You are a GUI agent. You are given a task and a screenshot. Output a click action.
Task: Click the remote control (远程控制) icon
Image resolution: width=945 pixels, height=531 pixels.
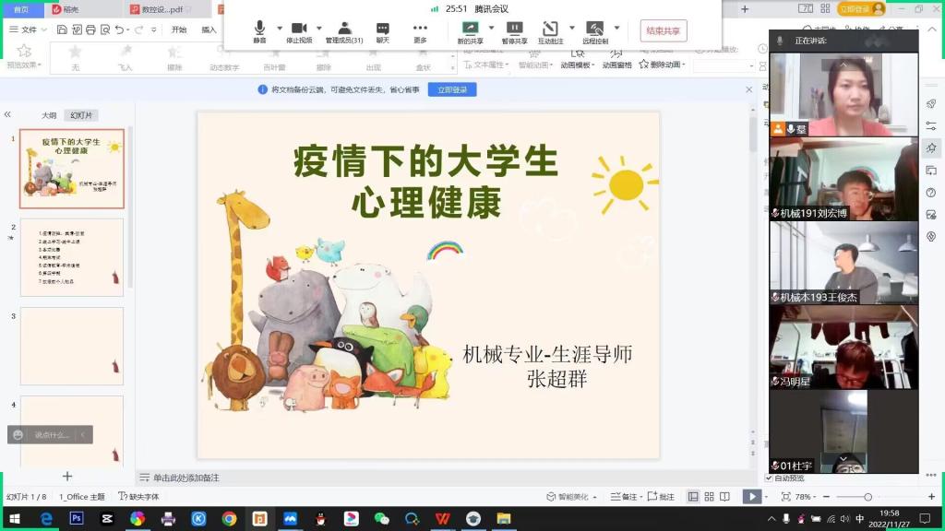tap(595, 29)
